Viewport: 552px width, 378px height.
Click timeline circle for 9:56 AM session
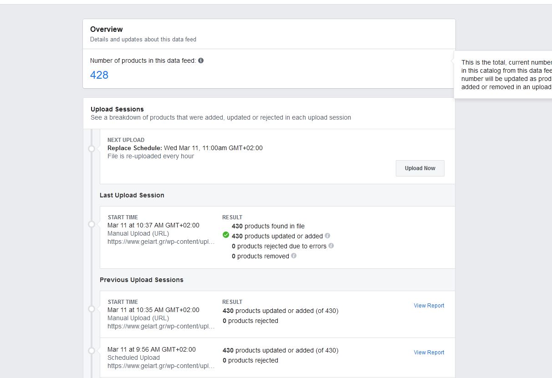tap(92, 351)
